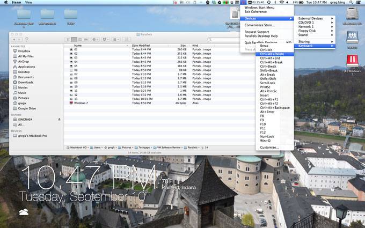Select gregk's MacBook Pro under Devices
This screenshot has height=228, width=365.
(32, 136)
